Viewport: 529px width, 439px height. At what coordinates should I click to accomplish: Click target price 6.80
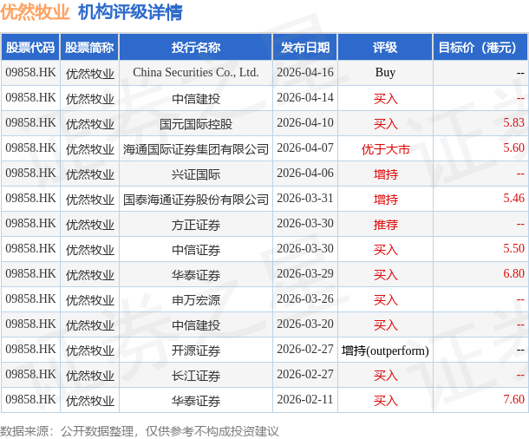point(513,273)
